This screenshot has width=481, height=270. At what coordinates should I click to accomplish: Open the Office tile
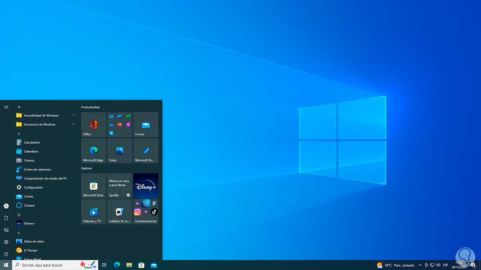pos(93,125)
